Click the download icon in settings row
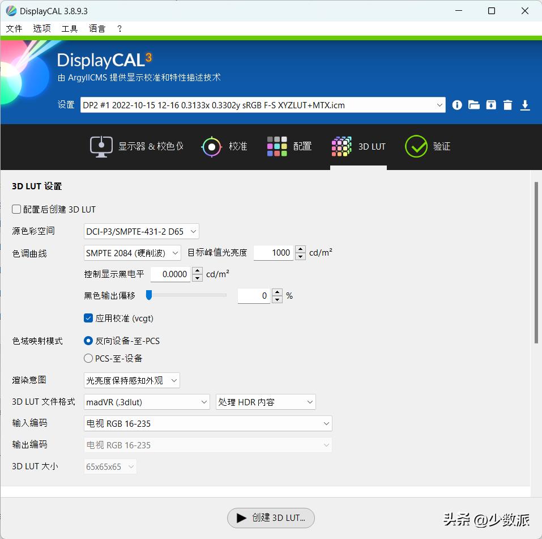 point(525,105)
